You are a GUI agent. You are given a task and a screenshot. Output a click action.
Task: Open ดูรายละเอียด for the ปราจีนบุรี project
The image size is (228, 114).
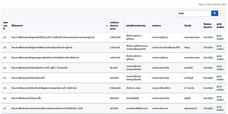[x=220, y=78]
